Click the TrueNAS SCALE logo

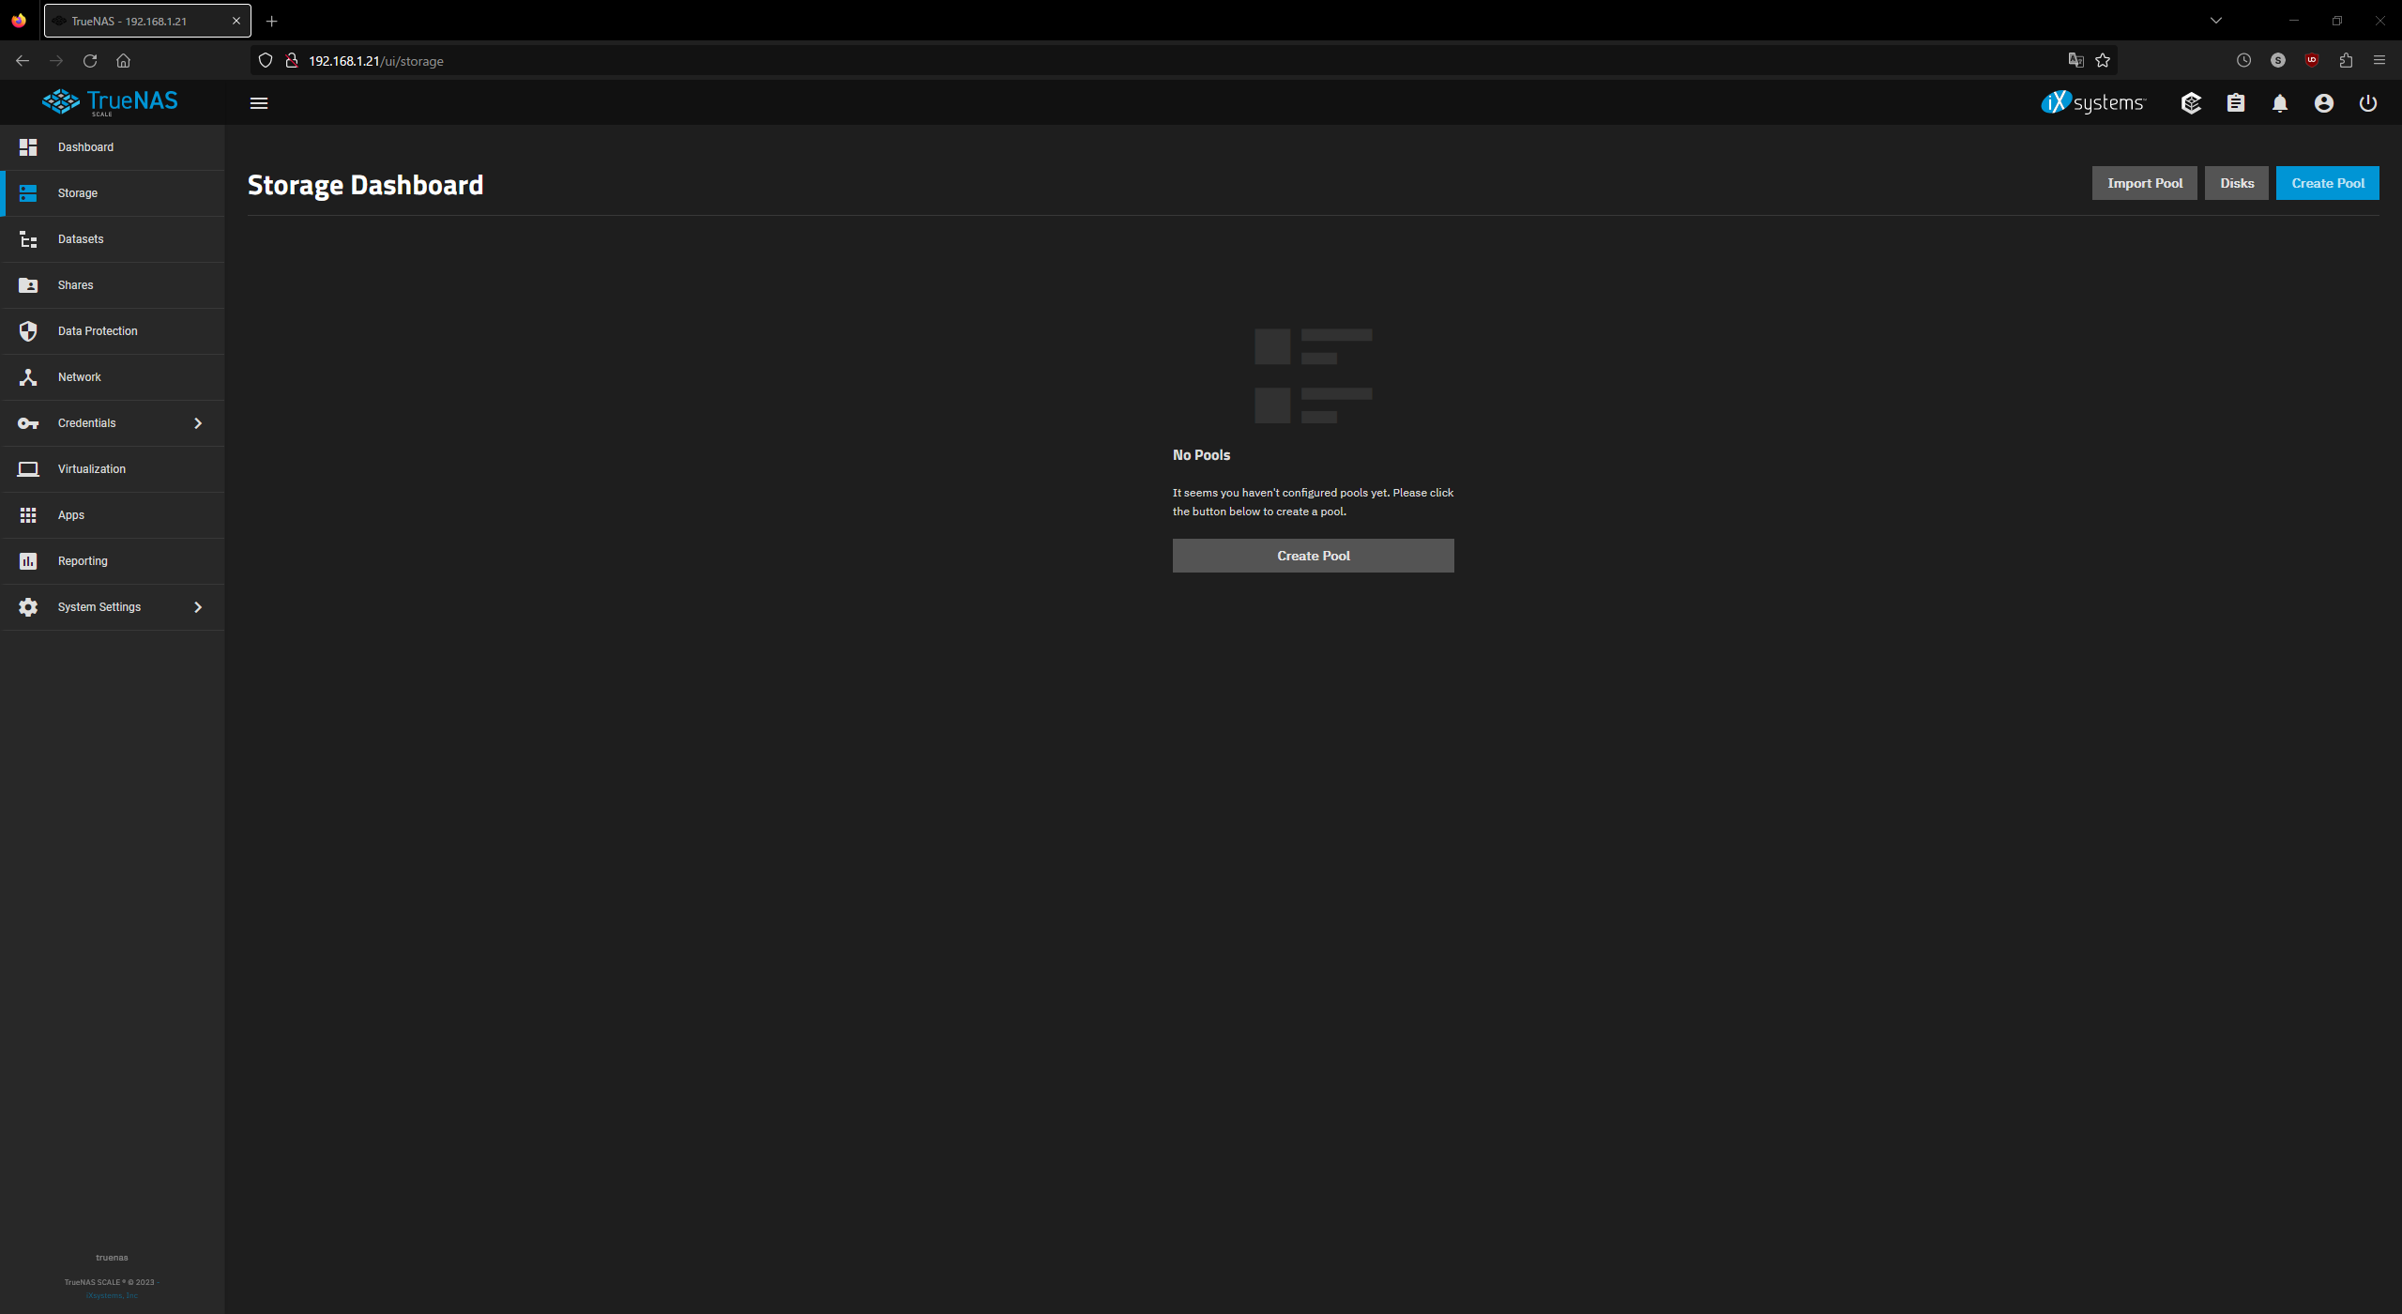[111, 101]
